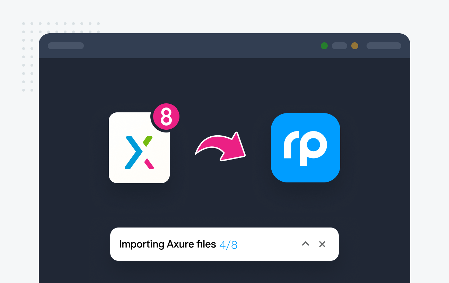Click the orange status dot in title bar

tap(355, 46)
